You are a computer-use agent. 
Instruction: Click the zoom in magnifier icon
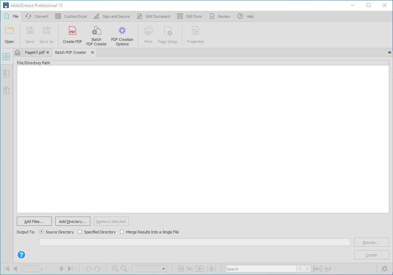coord(115,268)
